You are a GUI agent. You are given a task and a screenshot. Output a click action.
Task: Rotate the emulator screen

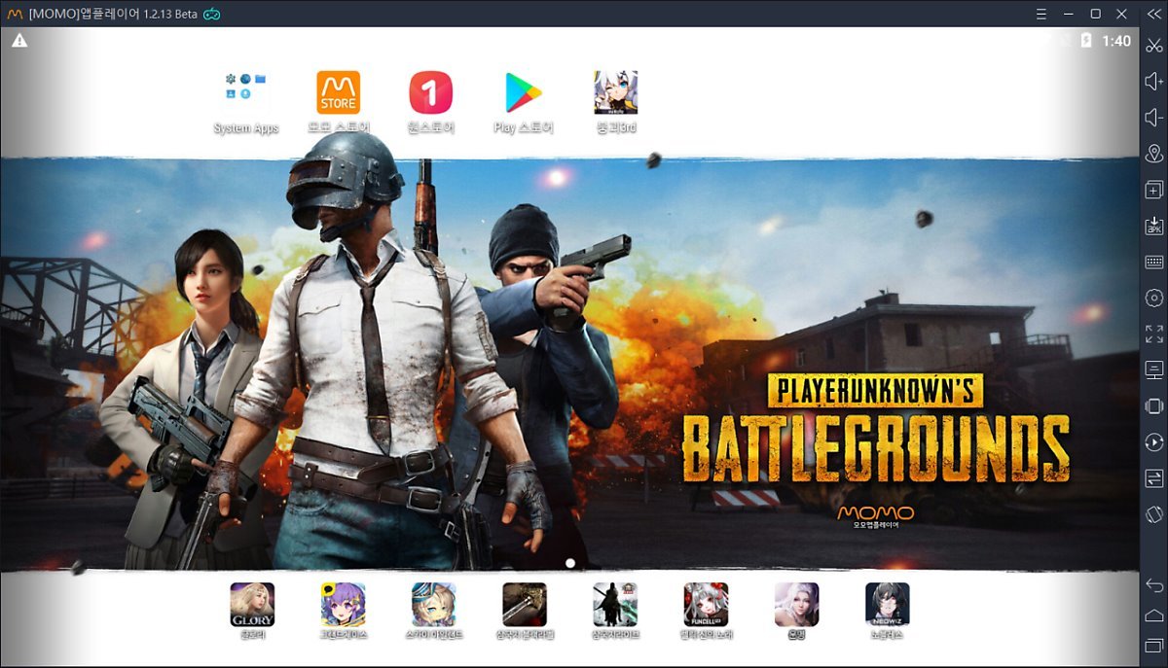(1152, 511)
